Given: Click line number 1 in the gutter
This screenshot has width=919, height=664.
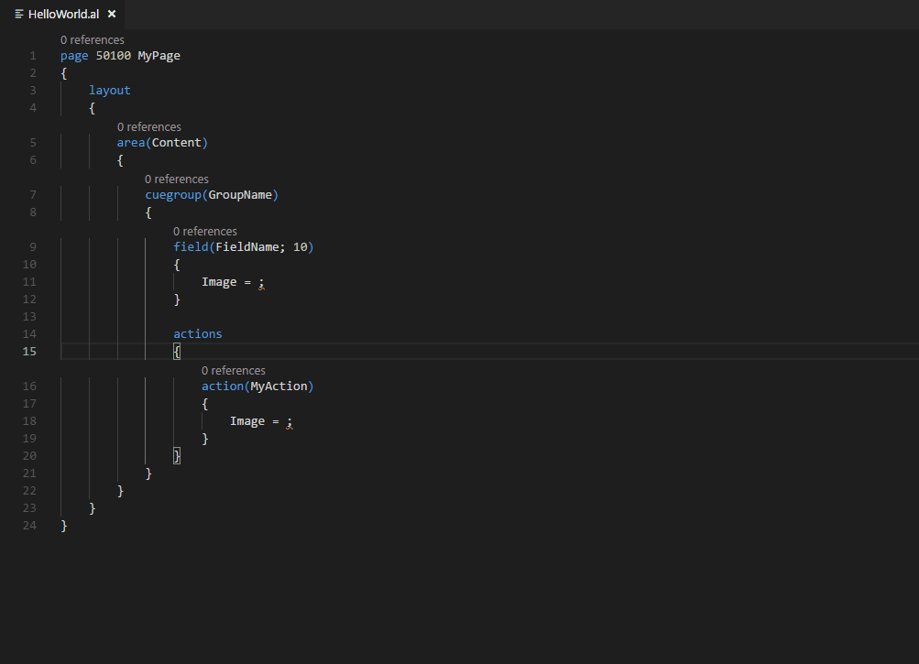Looking at the screenshot, I should [x=33, y=56].
